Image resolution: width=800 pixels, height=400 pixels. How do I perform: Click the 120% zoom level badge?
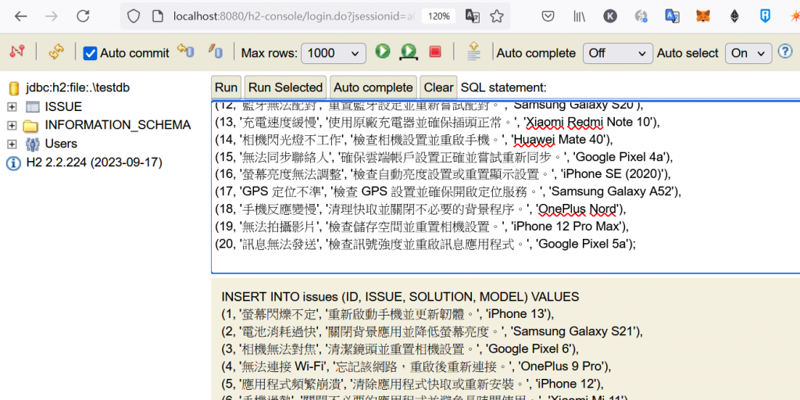pyautogui.click(x=438, y=16)
